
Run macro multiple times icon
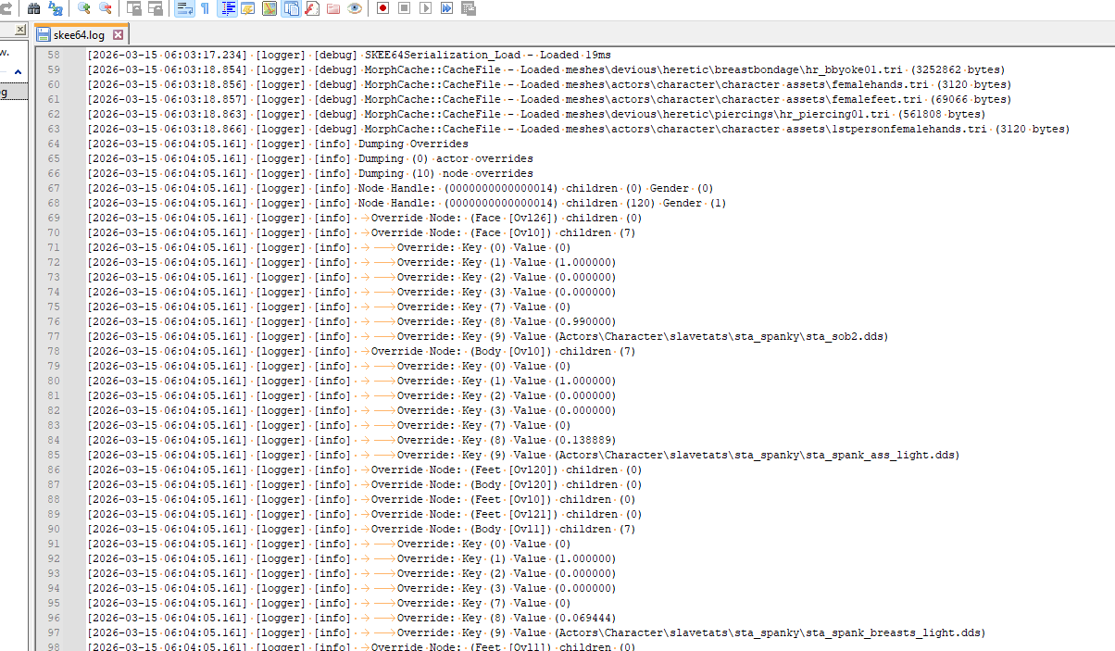pos(446,8)
